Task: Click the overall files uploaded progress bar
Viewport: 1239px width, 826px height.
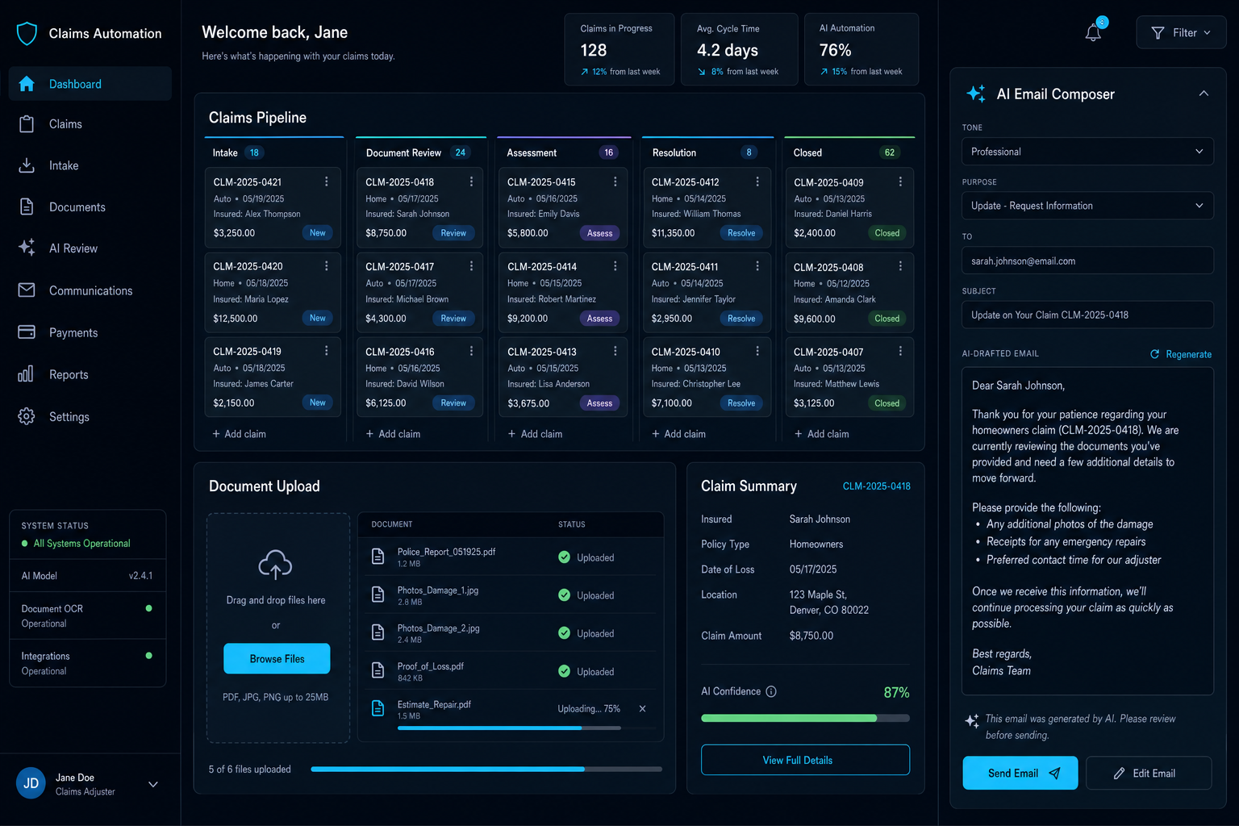Action: pyautogui.click(x=486, y=769)
